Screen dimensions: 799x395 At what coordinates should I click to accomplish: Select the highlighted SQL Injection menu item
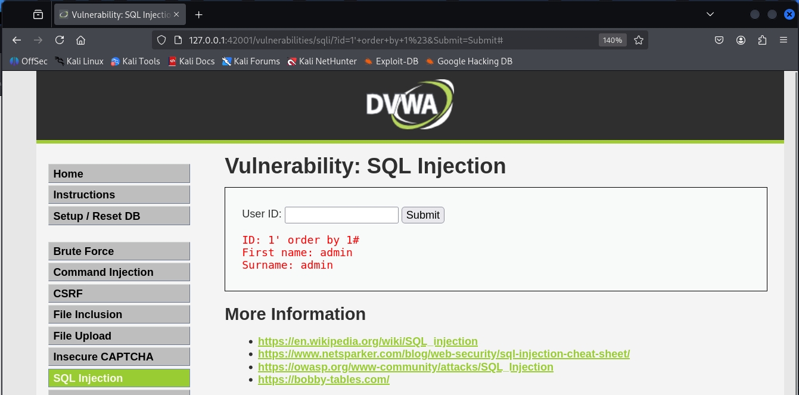[119, 378]
